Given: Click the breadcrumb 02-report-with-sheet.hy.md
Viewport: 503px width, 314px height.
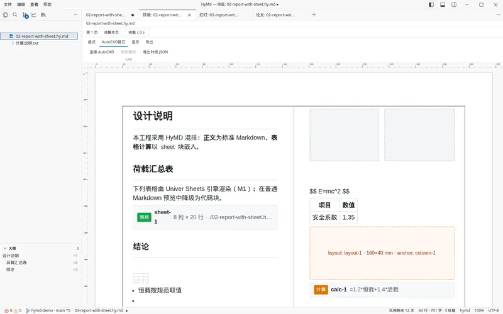Looking at the screenshot, I should click(x=111, y=23).
